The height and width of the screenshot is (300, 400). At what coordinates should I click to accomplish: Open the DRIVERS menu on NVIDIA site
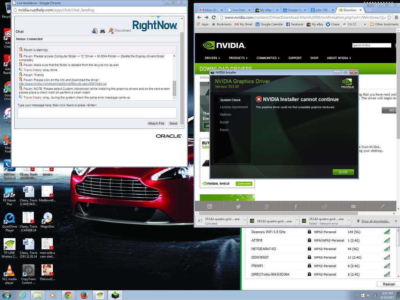pos(212,58)
